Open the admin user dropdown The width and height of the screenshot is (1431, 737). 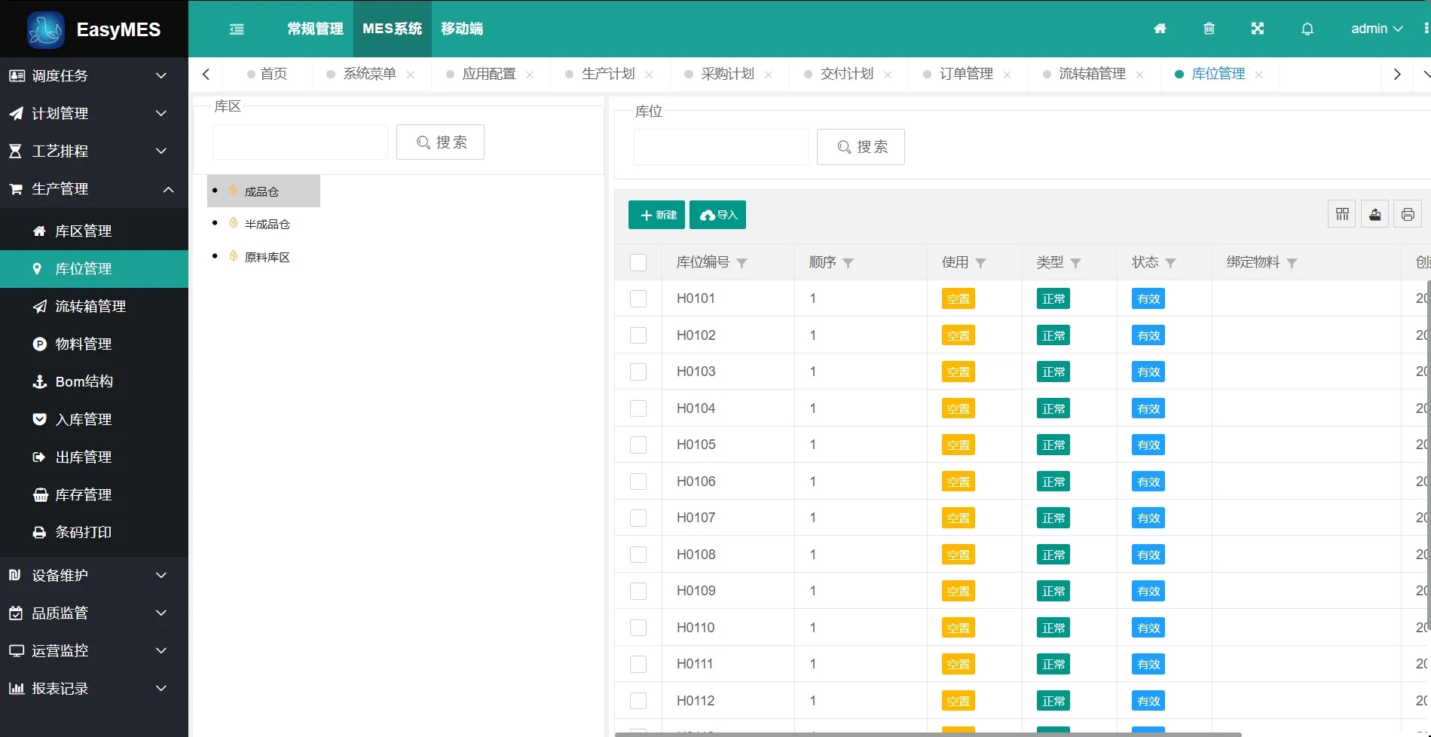tap(1376, 28)
